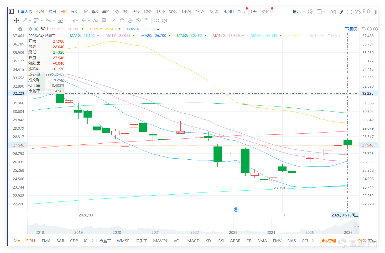The width and height of the screenshot is (385, 253).
Task: Toggle the drawing pen tool in top bar
Action: click(341, 12)
